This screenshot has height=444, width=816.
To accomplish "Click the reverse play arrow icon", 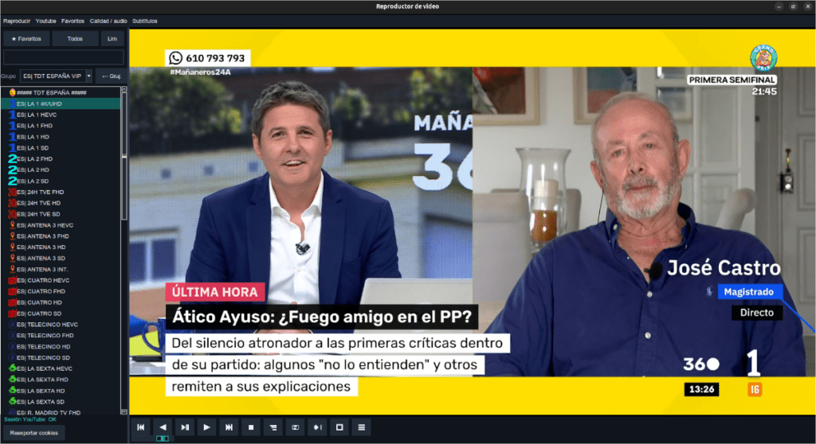I will (x=163, y=427).
